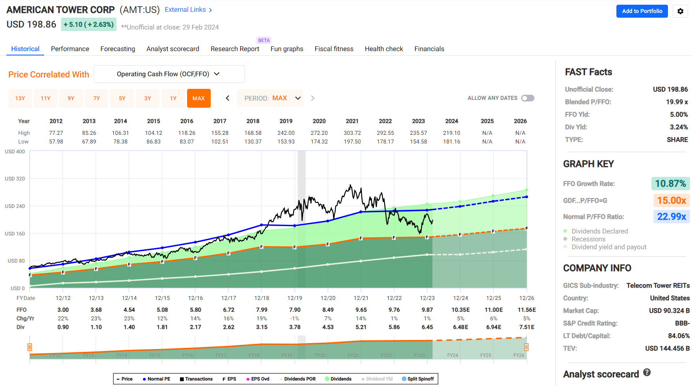Hide the Dividends series via legend
Image resolution: width=692 pixels, height=386 pixels.
(326, 379)
